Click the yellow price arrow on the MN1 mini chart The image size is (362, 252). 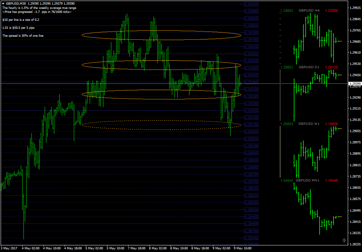pyautogui.click(x=339, y=217)
